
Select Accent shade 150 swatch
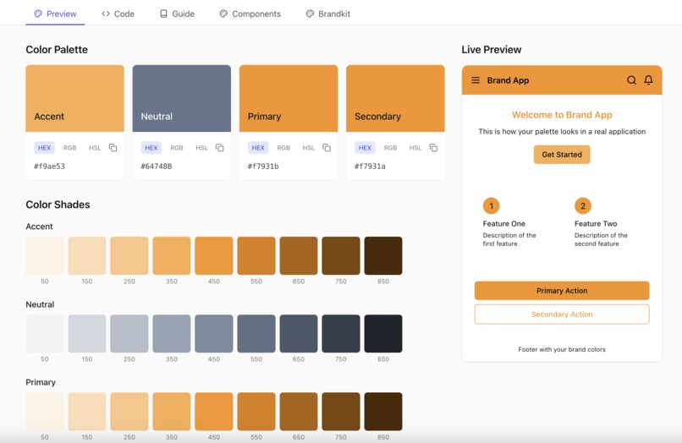pos(87,255)
